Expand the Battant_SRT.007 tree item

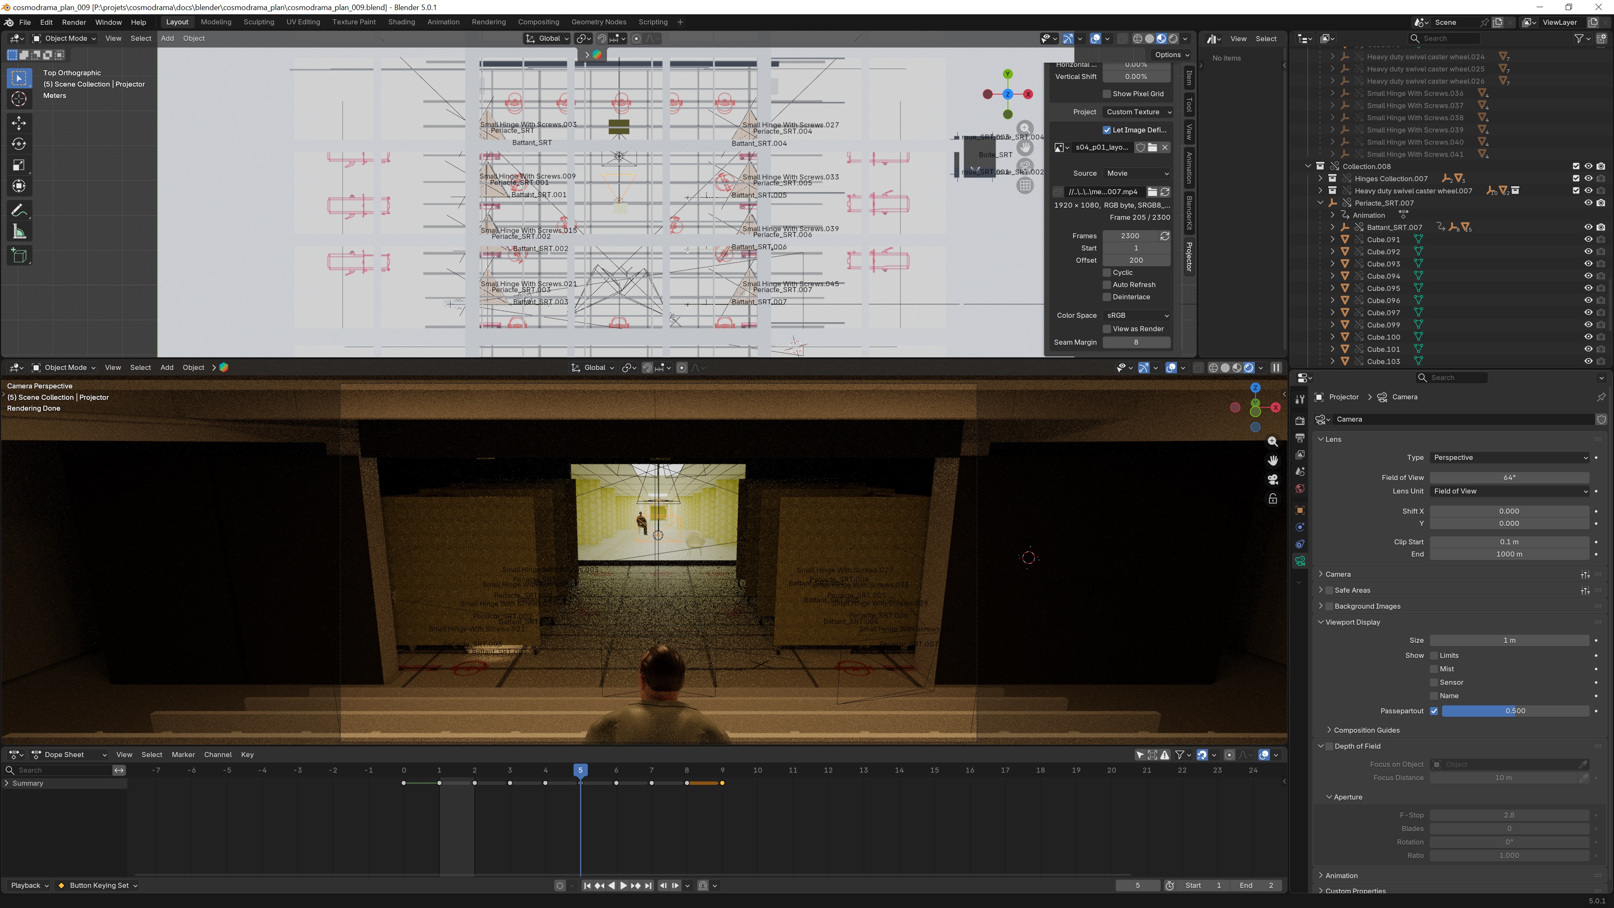[1333, 227]
